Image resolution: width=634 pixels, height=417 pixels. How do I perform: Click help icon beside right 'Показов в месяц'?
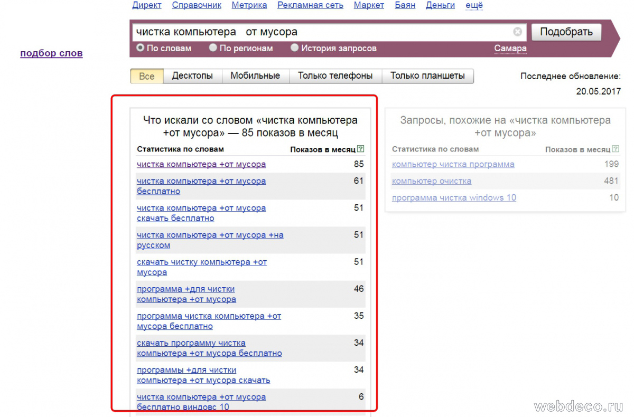[615, 149]
